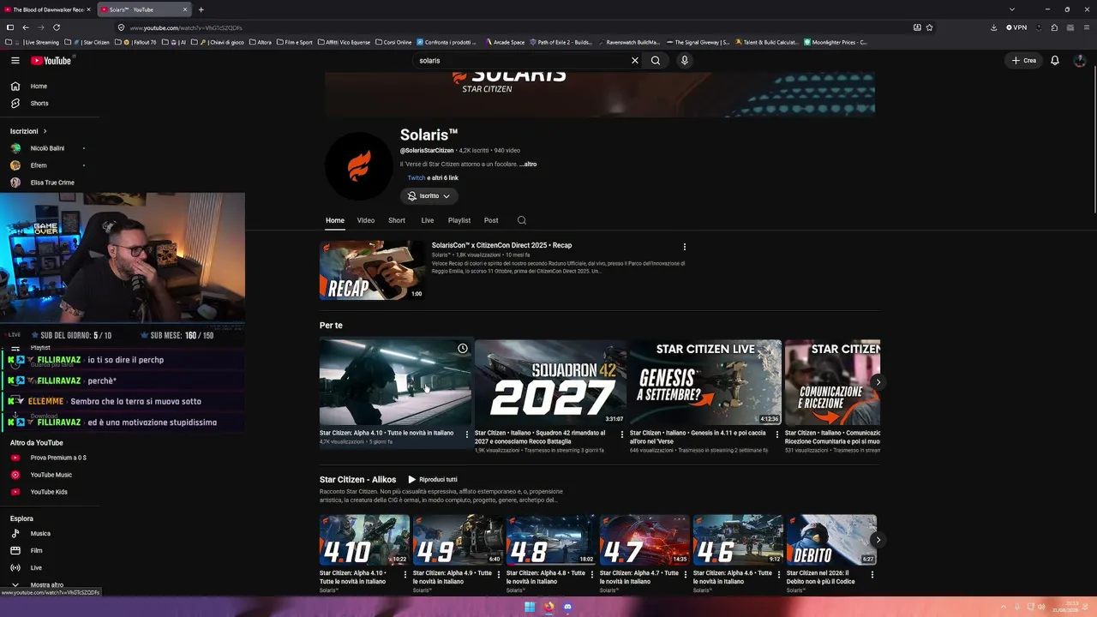Screen dimensions: 1097x617
Task: Open a new browser tab
Action: (201, 9)
